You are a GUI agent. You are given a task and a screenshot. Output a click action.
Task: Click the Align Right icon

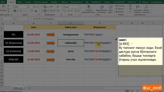(x=48, y=11)
